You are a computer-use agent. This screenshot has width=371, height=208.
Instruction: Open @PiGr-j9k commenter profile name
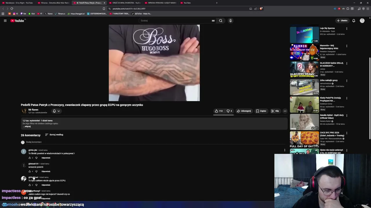point(32,150)
